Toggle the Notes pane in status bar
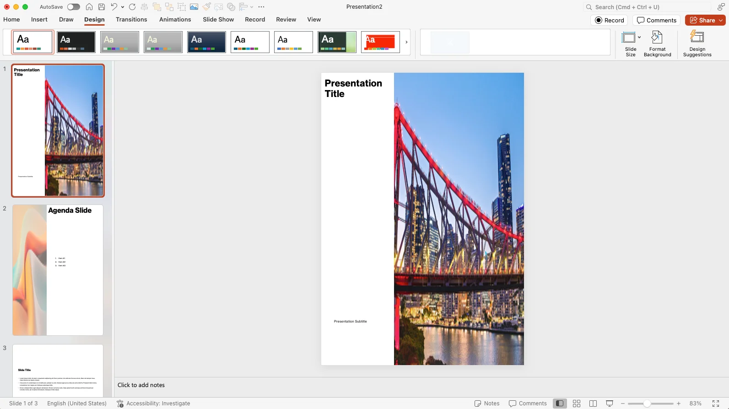729x409 pixels. point(487,404)
